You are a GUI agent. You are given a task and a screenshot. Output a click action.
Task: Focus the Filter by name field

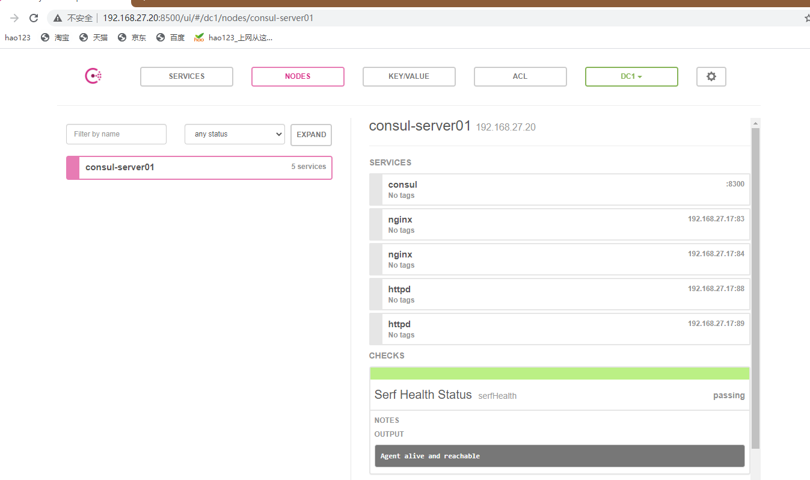116,134
